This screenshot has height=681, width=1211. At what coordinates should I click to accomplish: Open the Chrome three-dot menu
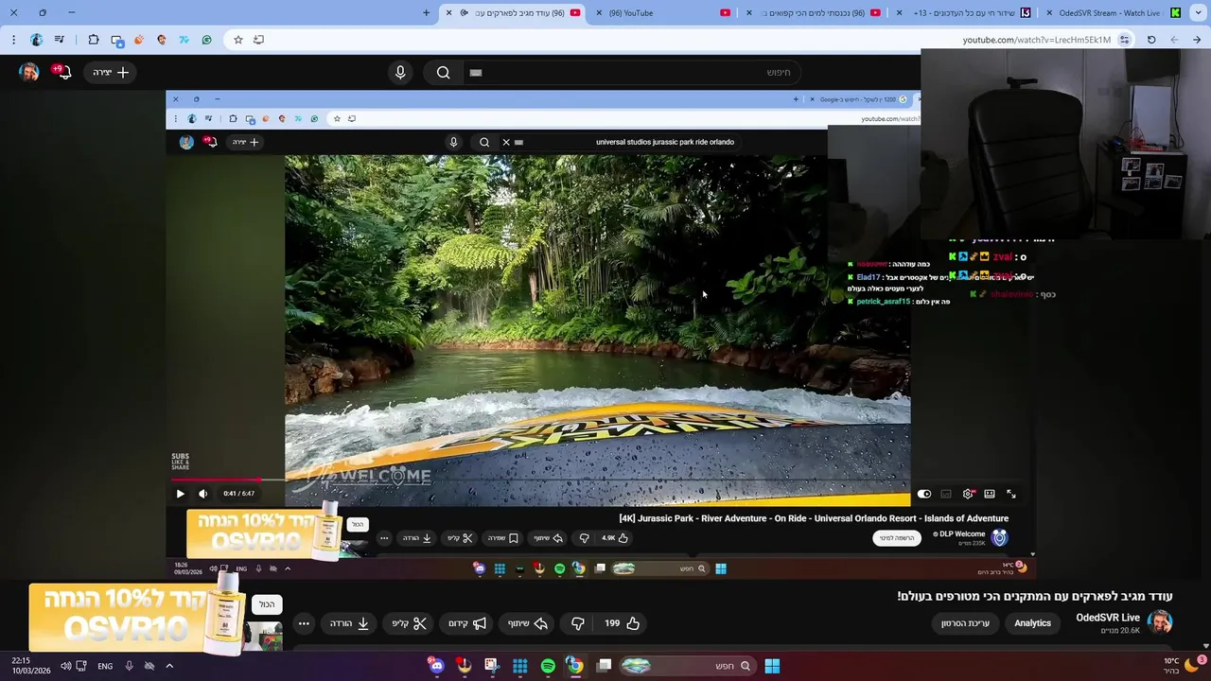[13, 40]
